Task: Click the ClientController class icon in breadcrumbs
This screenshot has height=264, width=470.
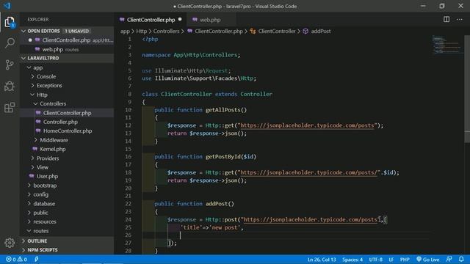Action: tap(253, 31)
